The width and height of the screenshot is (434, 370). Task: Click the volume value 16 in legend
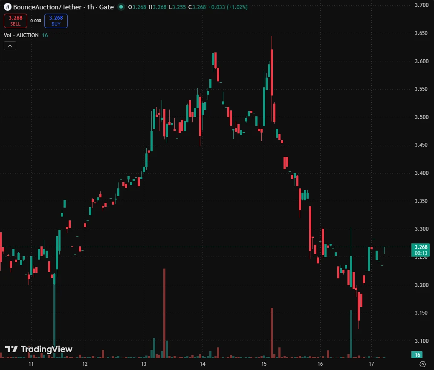45,35
